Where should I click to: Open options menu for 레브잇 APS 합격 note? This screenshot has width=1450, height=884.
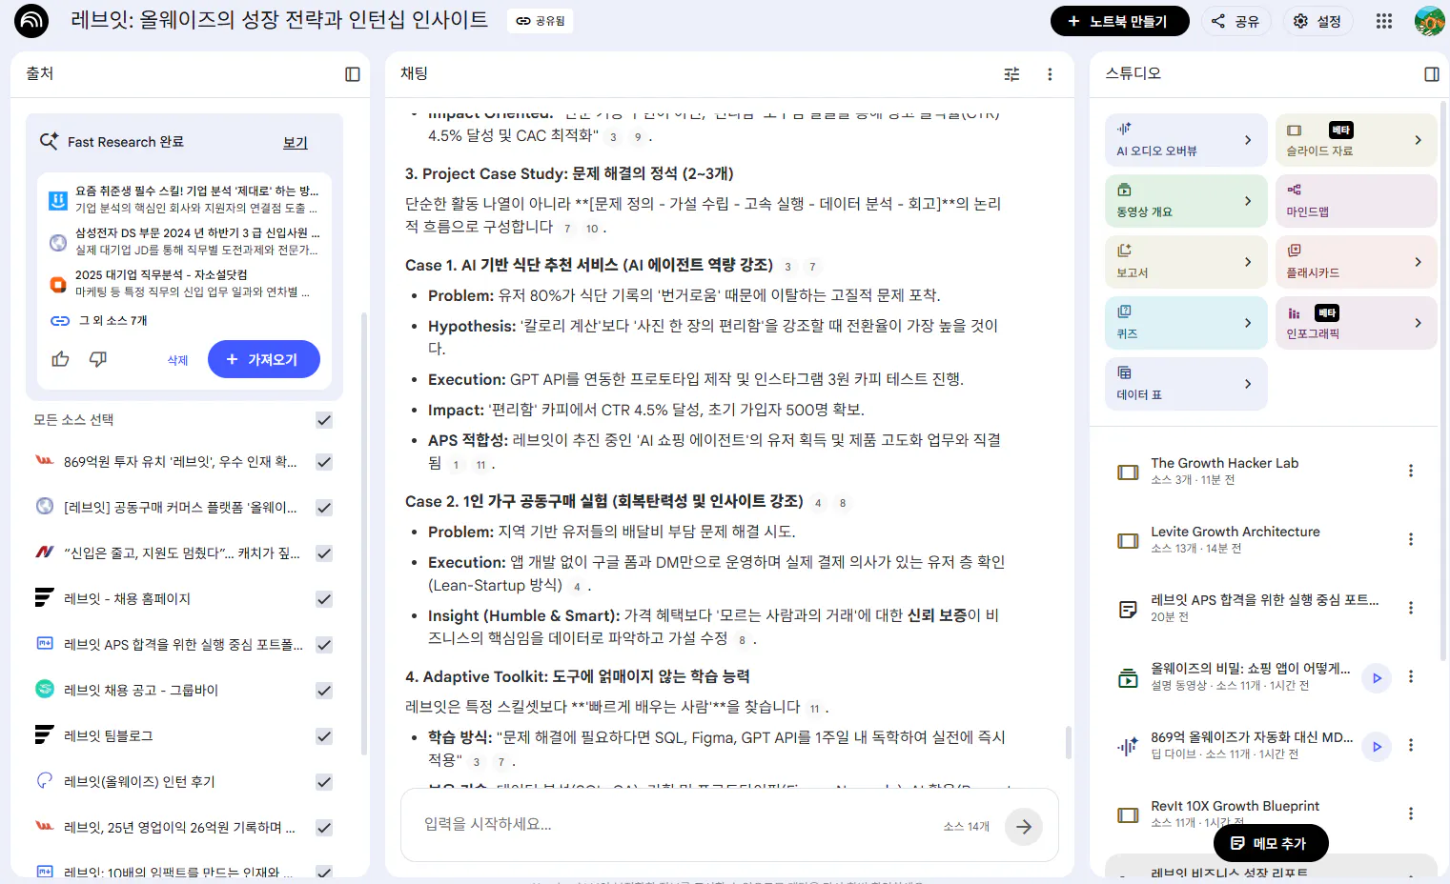coord(1411,608)
